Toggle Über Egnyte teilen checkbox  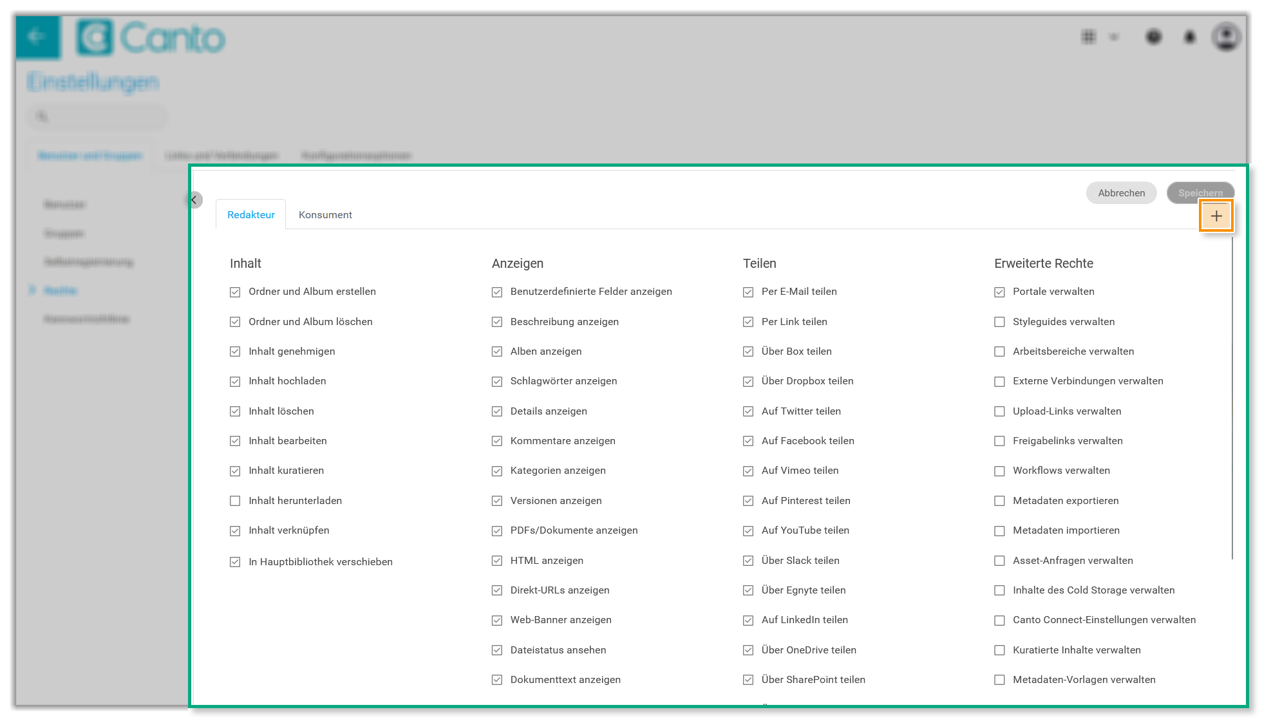click(748, 590)
